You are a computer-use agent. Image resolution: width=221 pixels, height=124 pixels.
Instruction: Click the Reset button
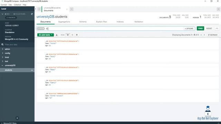pos(209,28)
